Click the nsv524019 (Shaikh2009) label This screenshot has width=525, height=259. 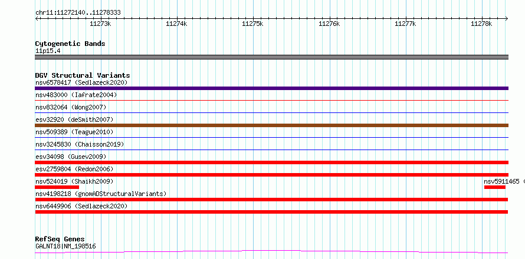pos(74,181)
